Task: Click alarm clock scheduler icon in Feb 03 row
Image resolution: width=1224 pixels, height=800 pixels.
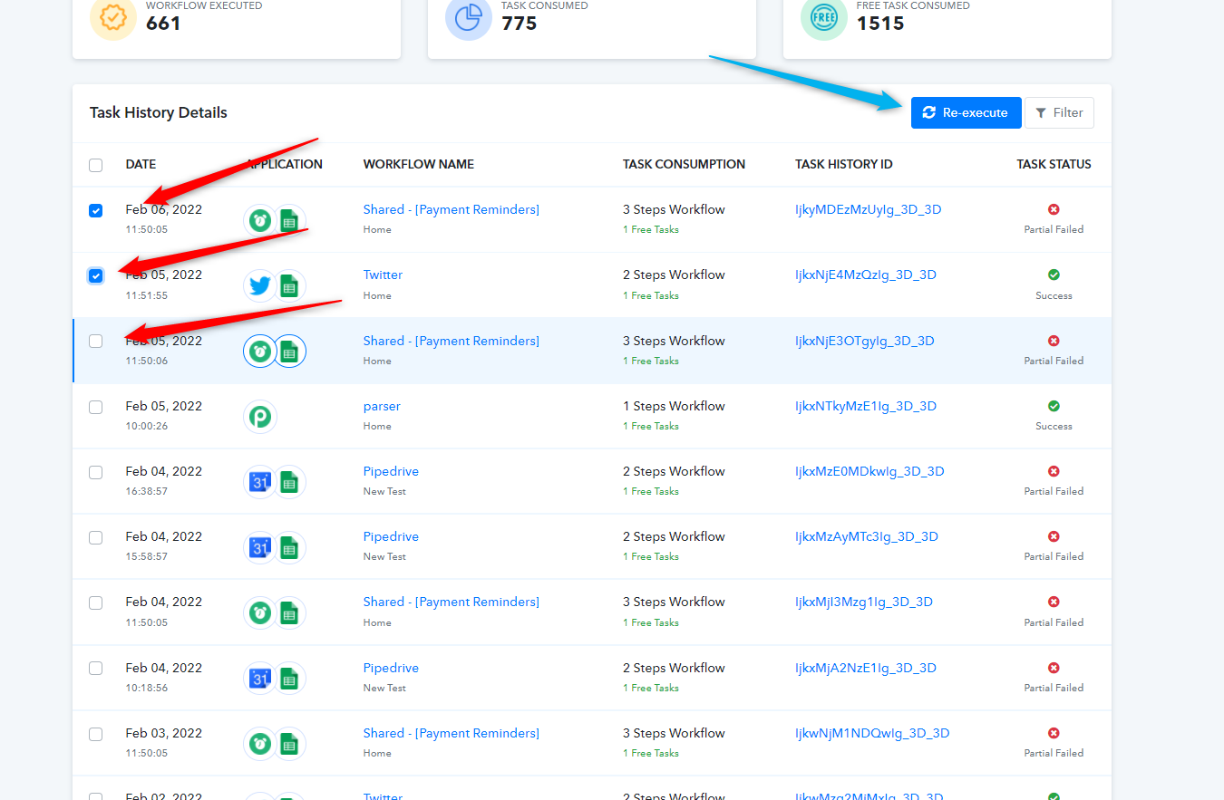Action: (x=260, y=744)
